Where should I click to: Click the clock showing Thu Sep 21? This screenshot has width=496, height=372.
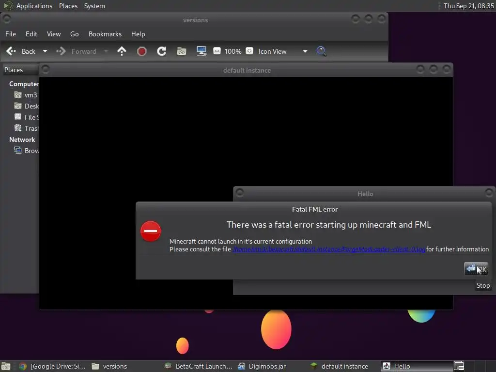tap(468, 6)
